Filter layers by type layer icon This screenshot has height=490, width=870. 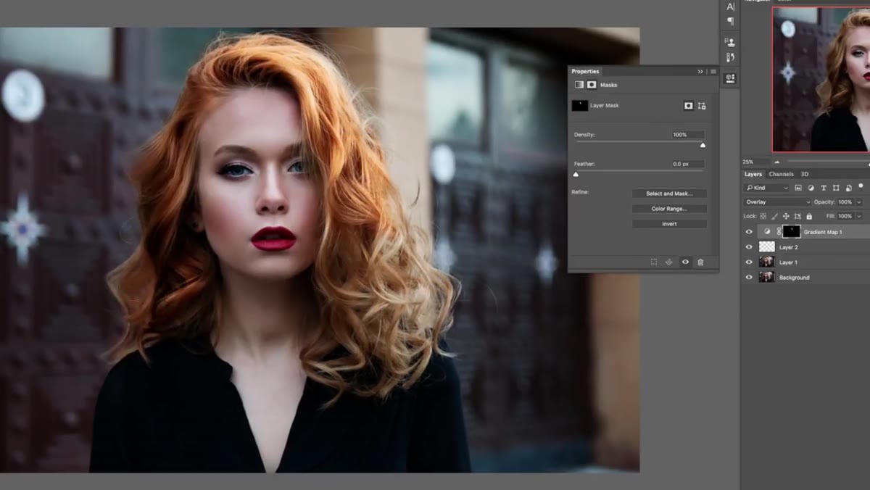(824, 188)
